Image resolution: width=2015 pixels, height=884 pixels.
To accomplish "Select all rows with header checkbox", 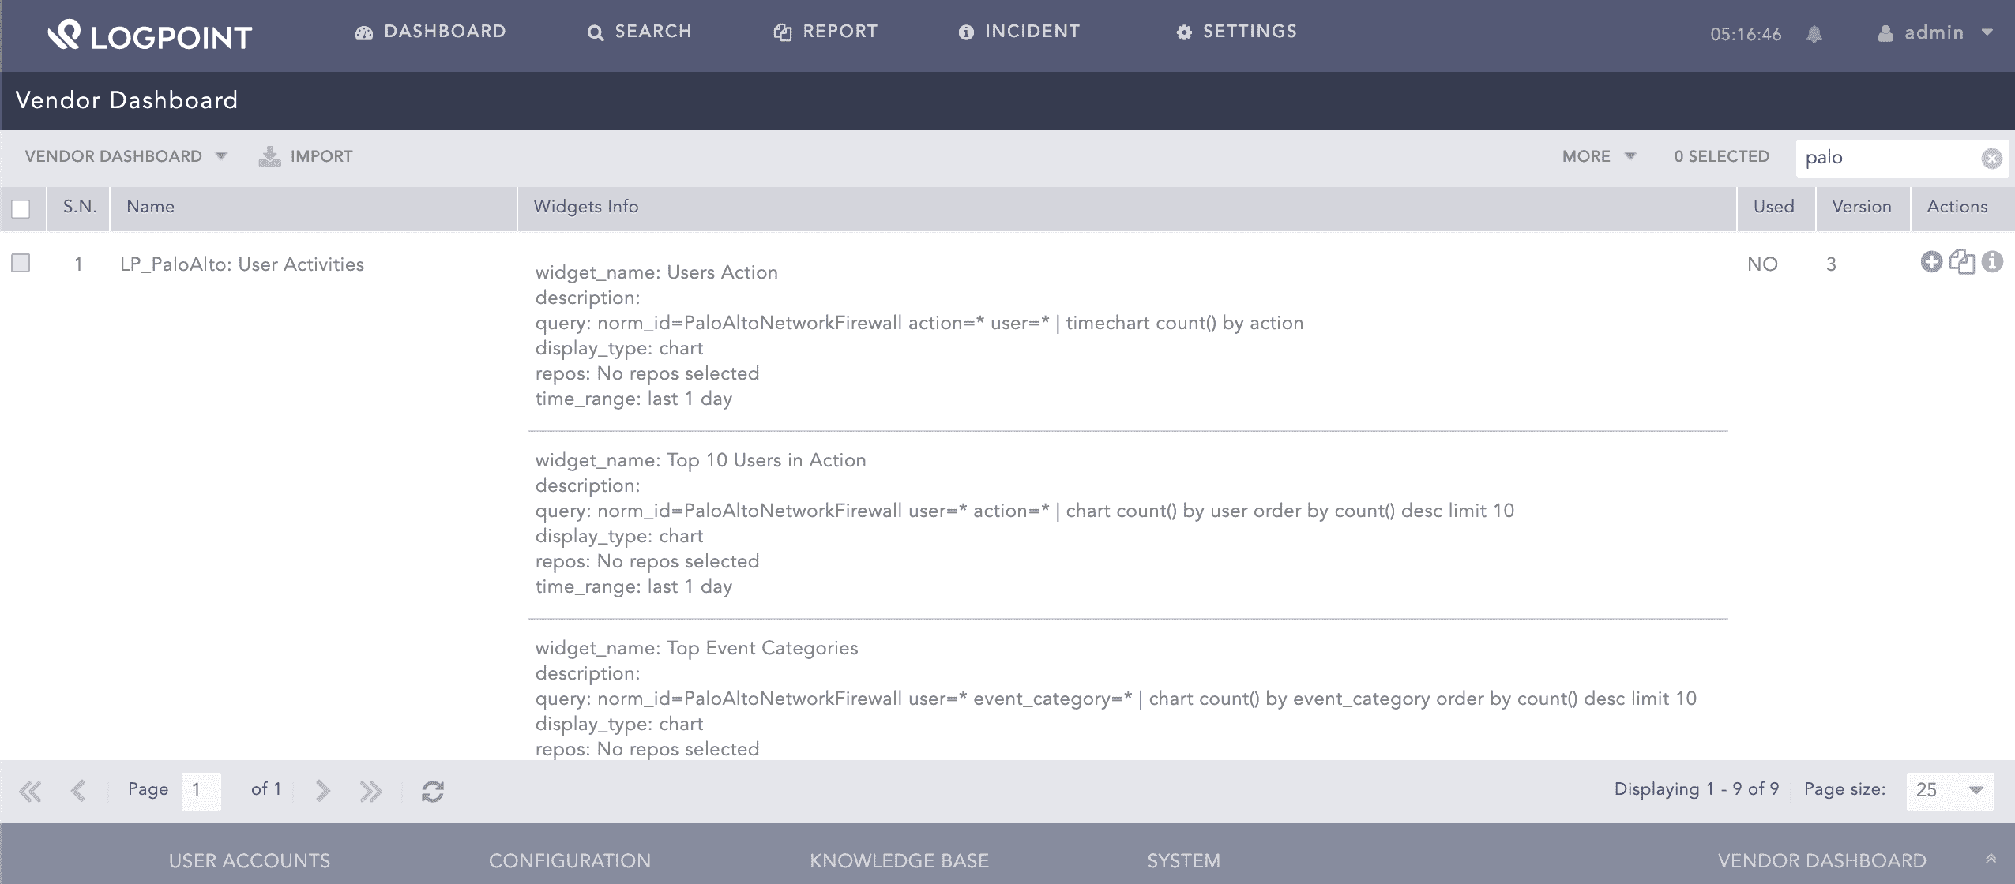I will click(x=21, y=209).
